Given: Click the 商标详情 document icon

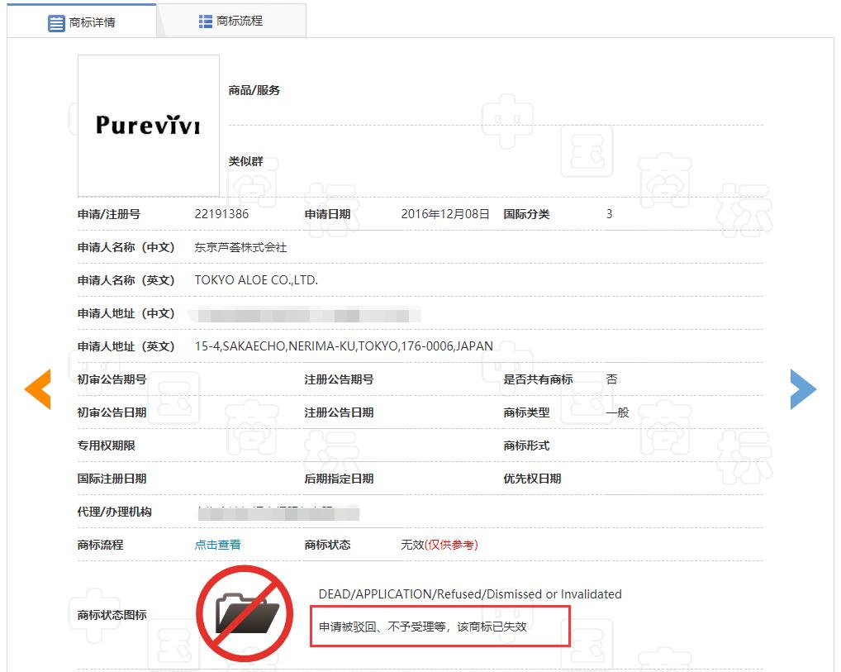Looking at the screenshot, I should [x=56, y=23].
